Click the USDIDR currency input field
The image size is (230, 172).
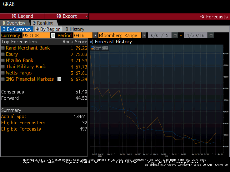[36, 36]
